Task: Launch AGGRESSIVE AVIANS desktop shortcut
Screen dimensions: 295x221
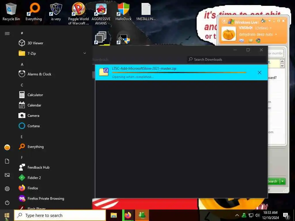Action: pyautogui.click(x=101, y=14)
